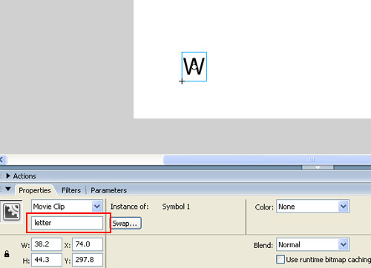The image size is (371, 268).
Task: Click the Symbol 1 instance label
Action: tap(176, 207)
